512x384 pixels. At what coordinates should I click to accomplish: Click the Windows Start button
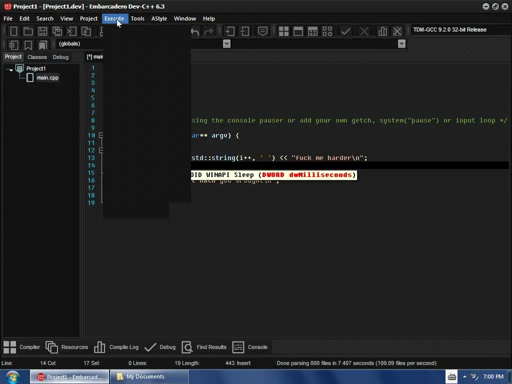[x=12, y=377]
